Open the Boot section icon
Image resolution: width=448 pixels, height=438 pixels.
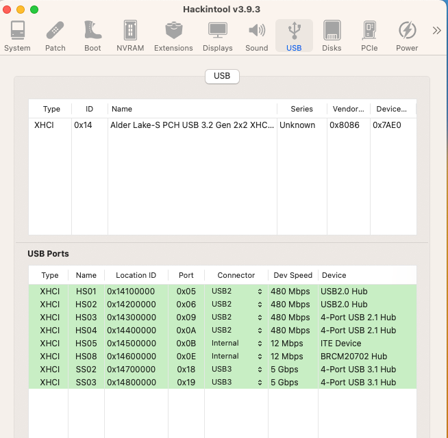point(92,36)
